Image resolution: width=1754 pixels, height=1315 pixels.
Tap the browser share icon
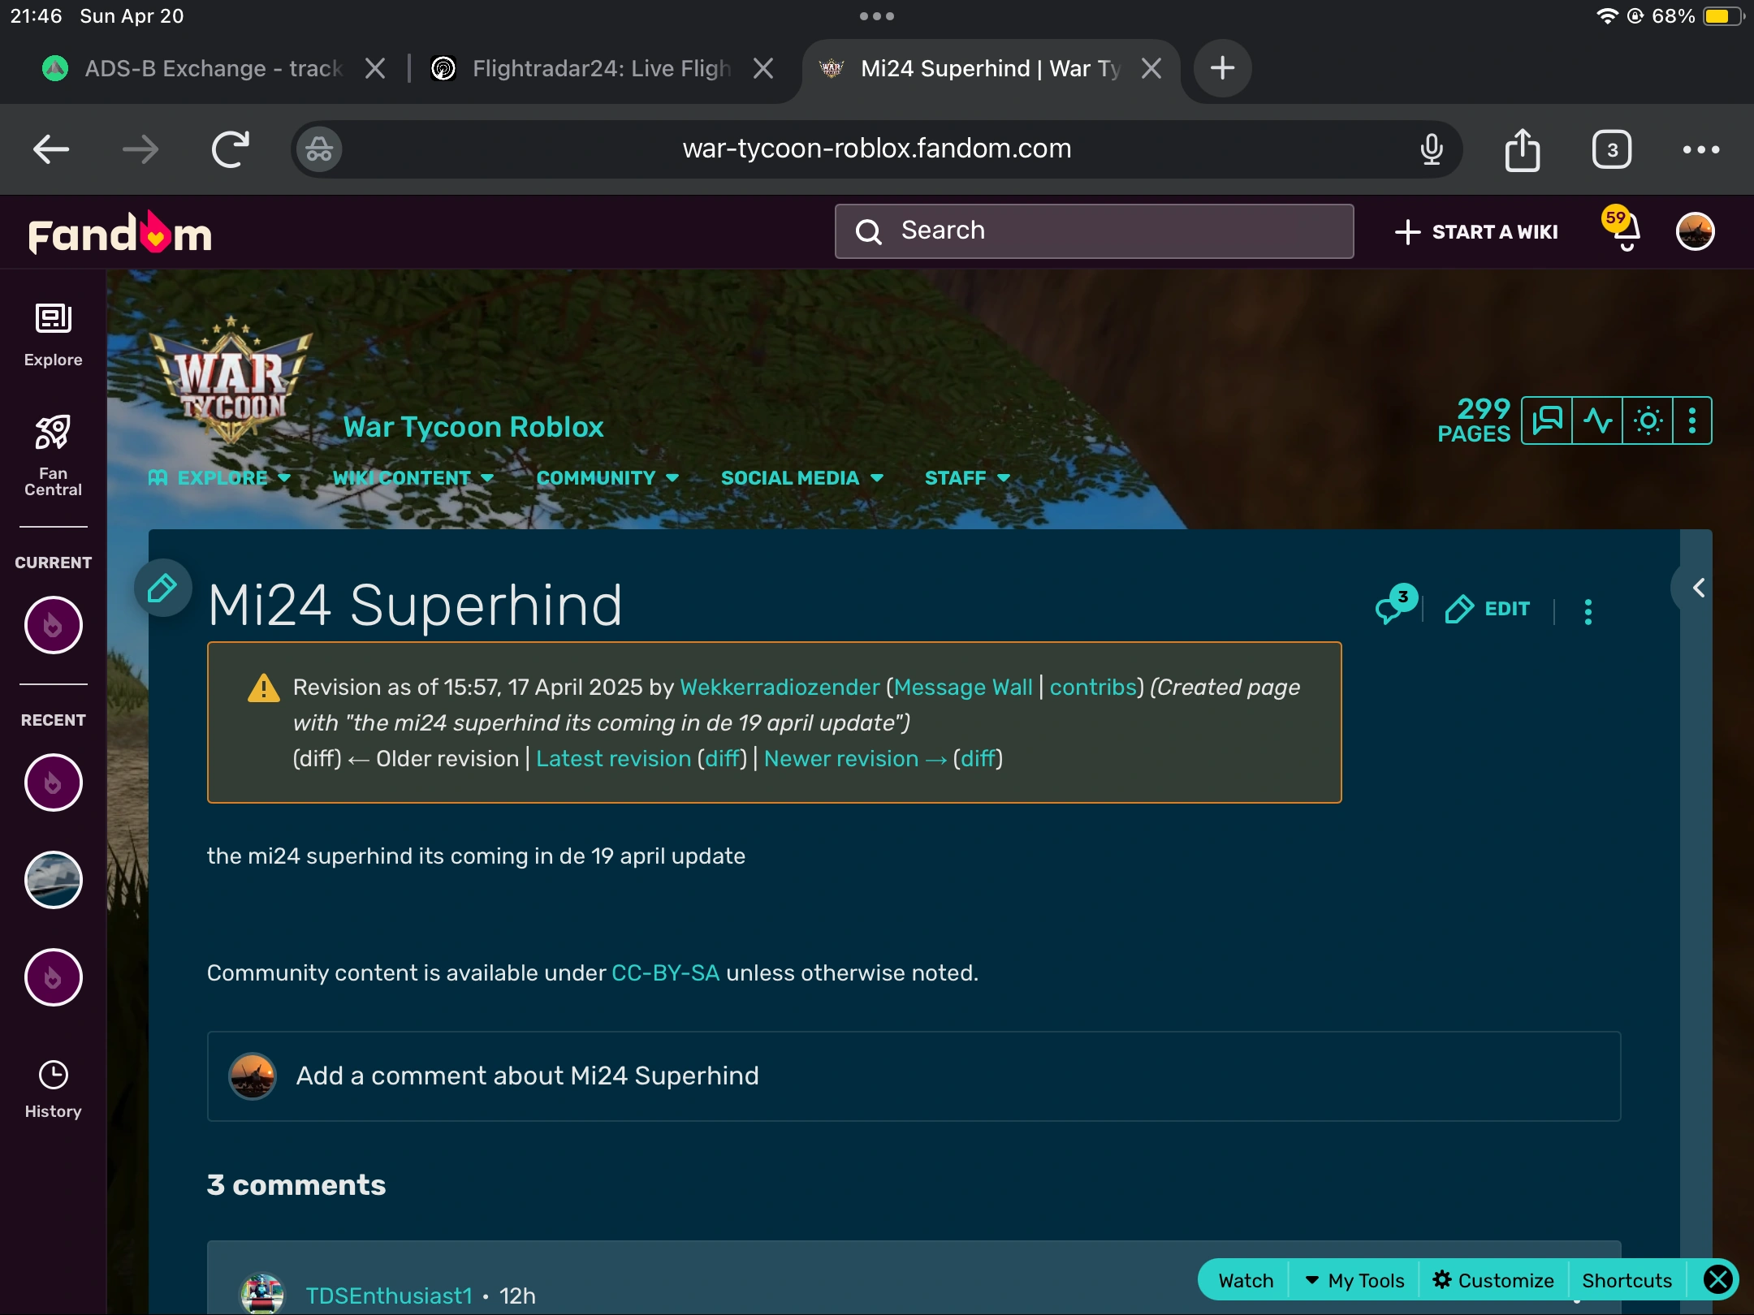coord(1522,149)
